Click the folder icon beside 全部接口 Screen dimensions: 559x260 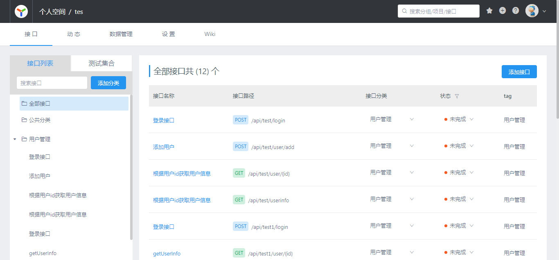pyautogui.click(x=24, y=104)
